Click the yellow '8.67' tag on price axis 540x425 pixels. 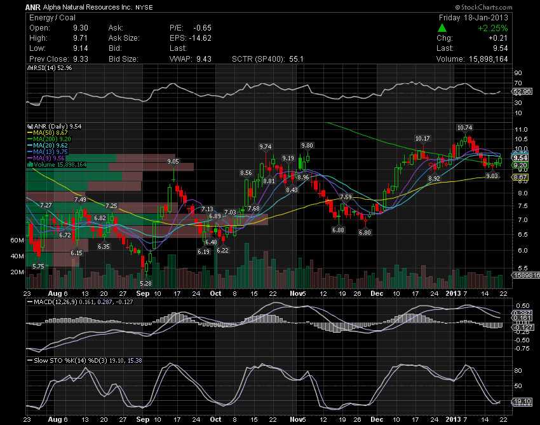520,178
